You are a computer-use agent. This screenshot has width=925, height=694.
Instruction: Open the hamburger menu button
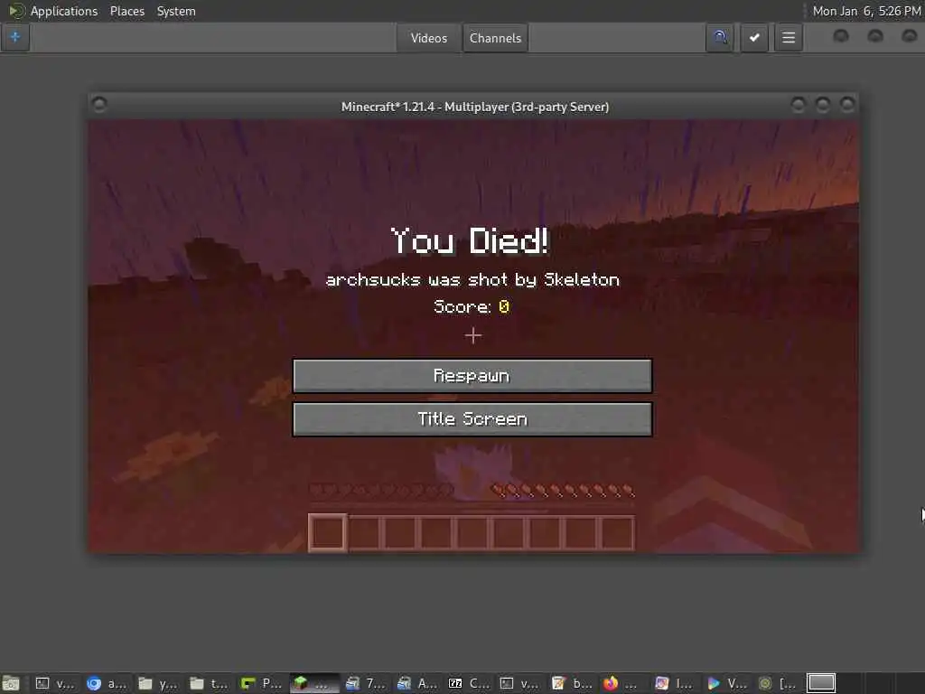click(788, 38)
